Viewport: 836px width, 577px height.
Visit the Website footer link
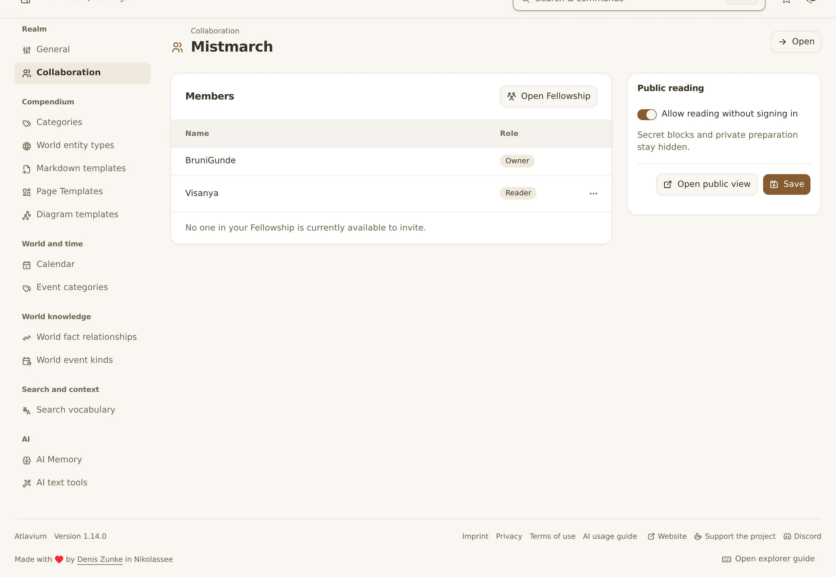point(667,536)
